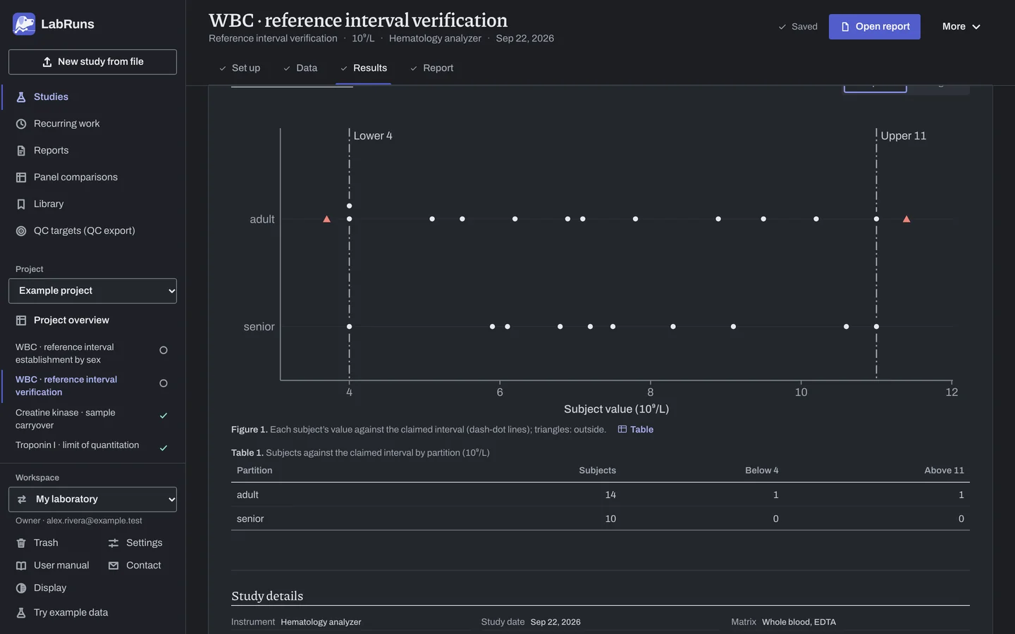Click status circle beside WBC establishment by sex
Viewport: 1015px width, 634px height.
(164, 350)
